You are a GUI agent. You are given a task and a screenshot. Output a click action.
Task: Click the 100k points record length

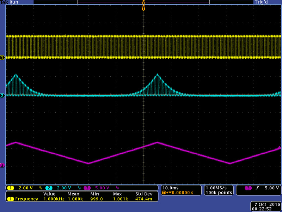[x=219, y=193]
